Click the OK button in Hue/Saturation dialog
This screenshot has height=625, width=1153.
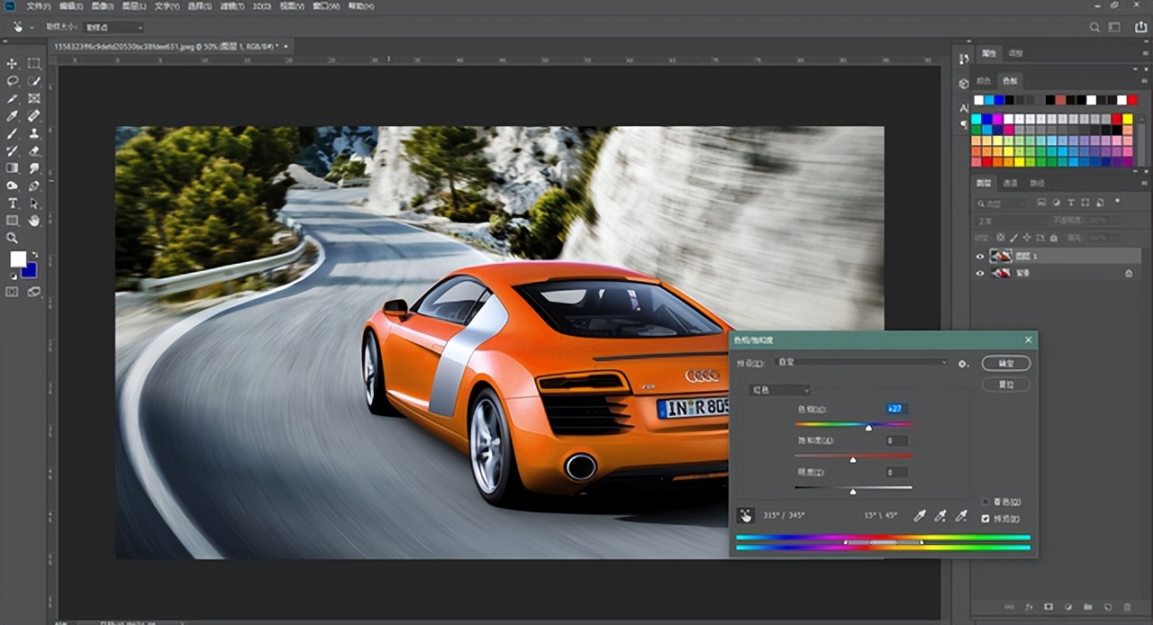tap(1005, 364)
